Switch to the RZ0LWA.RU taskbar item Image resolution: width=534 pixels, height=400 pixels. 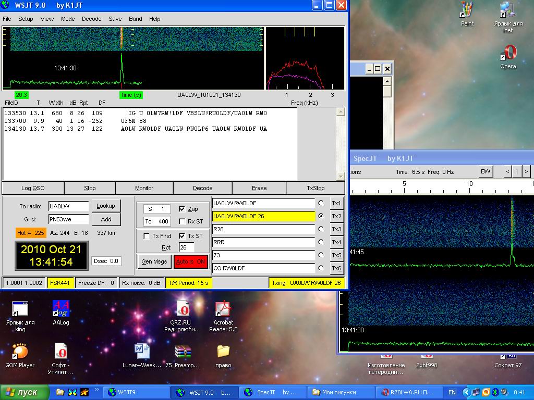pos(409,392)
